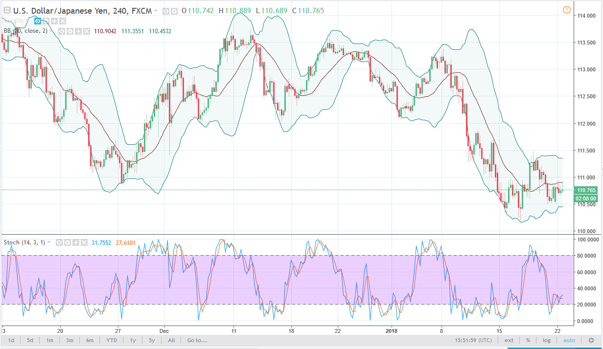Click the countdown timer 02:08:00

pyautogui.click(x=586, y=198)
